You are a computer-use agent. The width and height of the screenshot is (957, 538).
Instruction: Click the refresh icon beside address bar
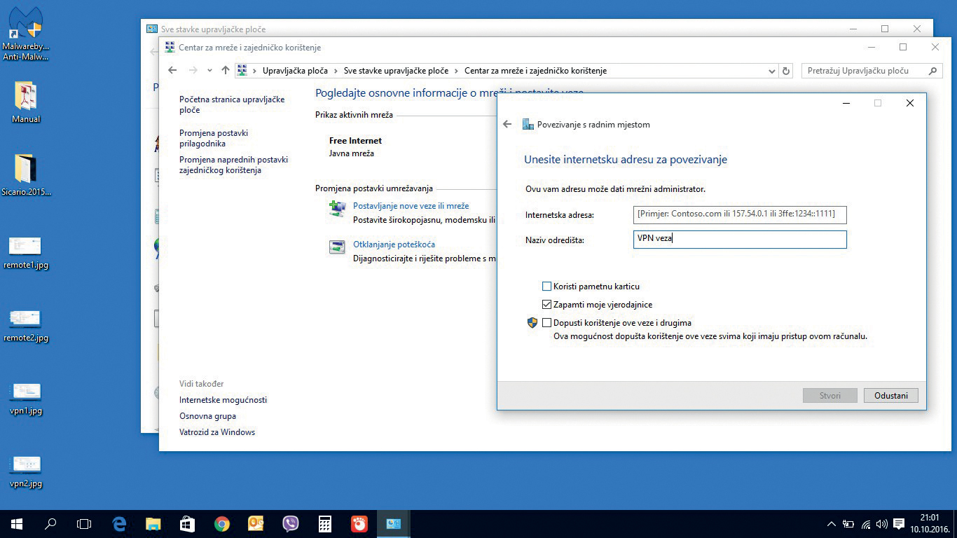[786, 71]
